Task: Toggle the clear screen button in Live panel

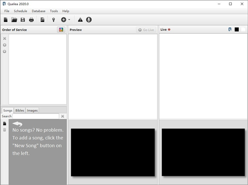Action: click(243, 30)
